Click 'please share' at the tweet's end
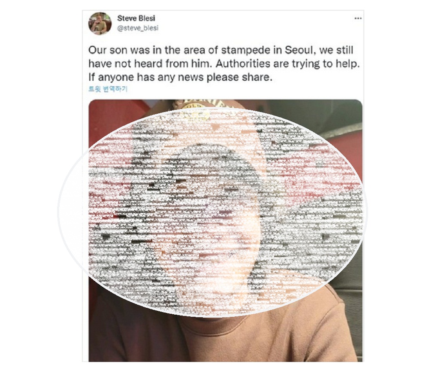 pos(240,77)
